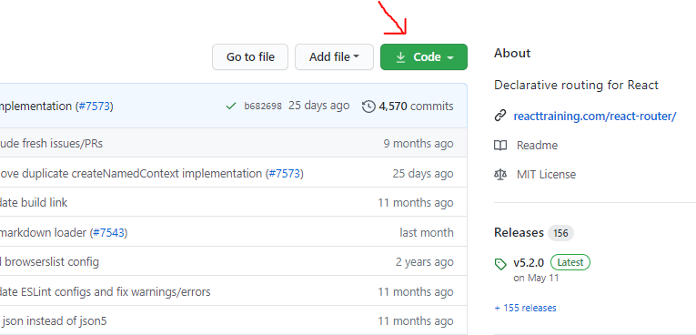Click the green checkmark build status icon

231,107
